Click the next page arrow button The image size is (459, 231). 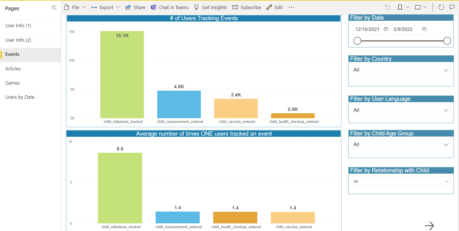(x=429, y=226)
